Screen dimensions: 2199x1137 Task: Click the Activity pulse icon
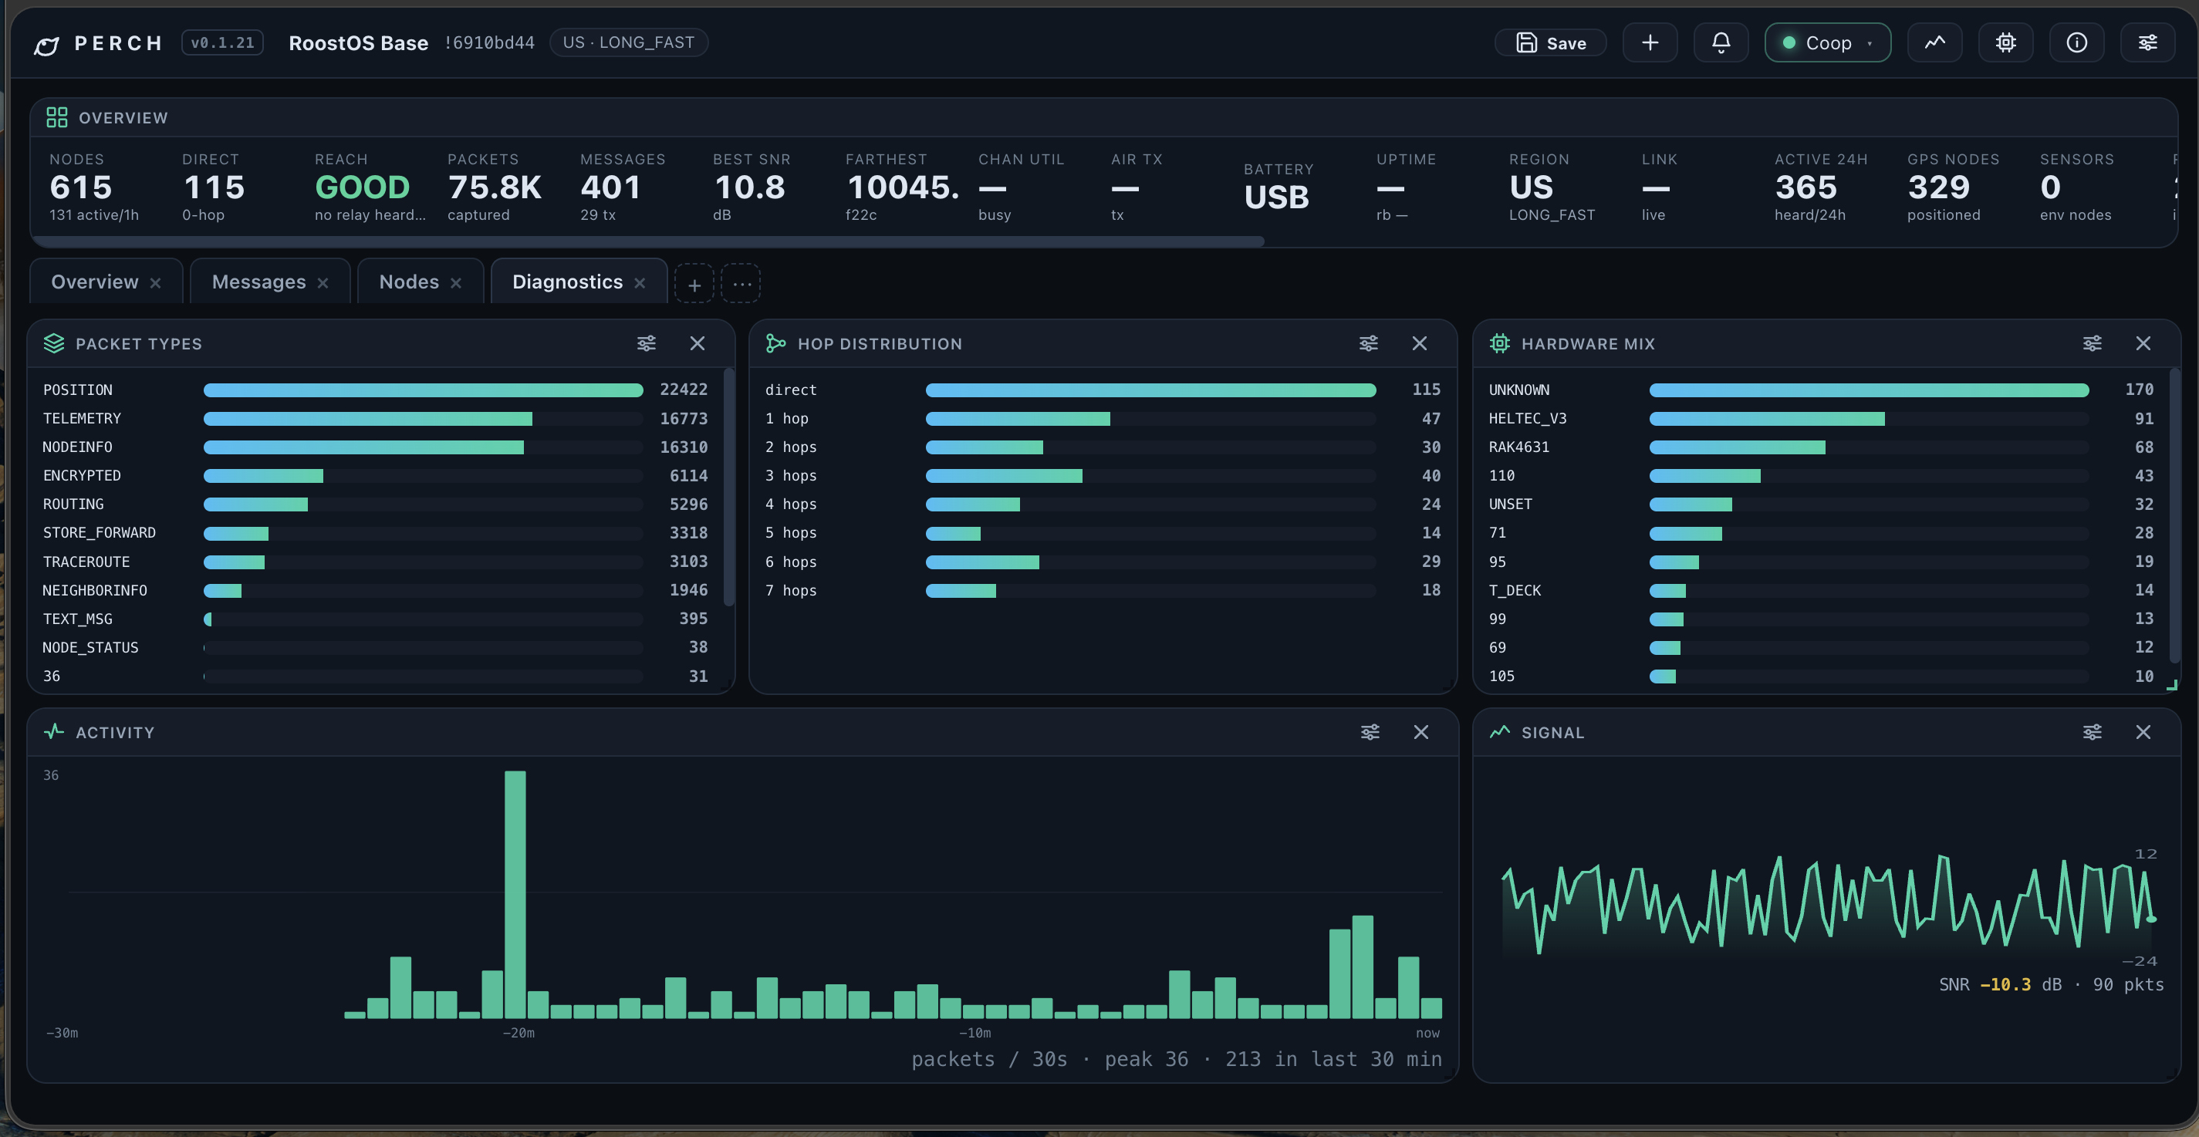coord(54,731)
